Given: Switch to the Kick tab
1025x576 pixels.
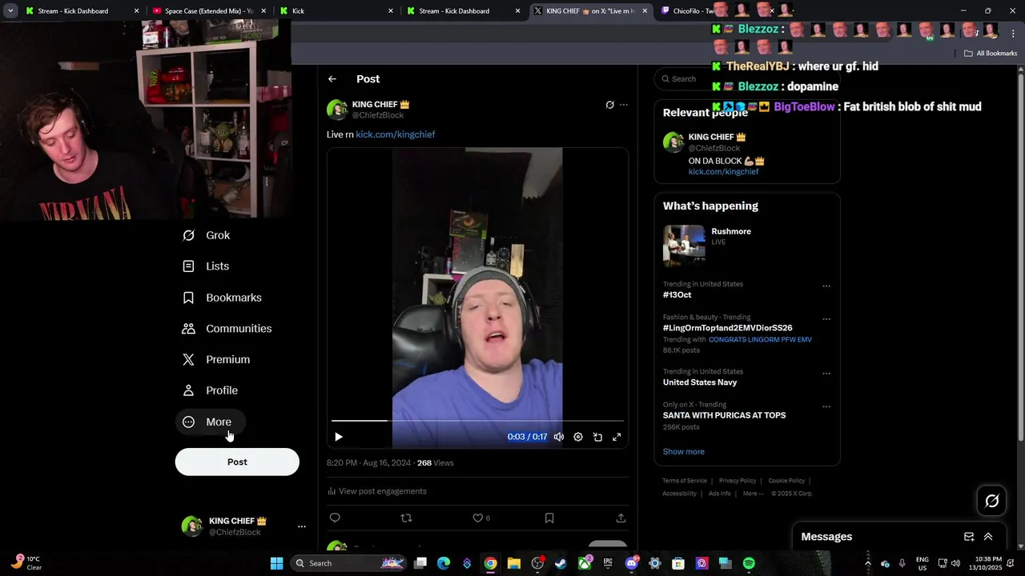Looking at the screenshot, I should click(336, 11).
